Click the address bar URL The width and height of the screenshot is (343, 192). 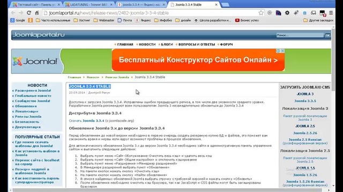point(109,13)
